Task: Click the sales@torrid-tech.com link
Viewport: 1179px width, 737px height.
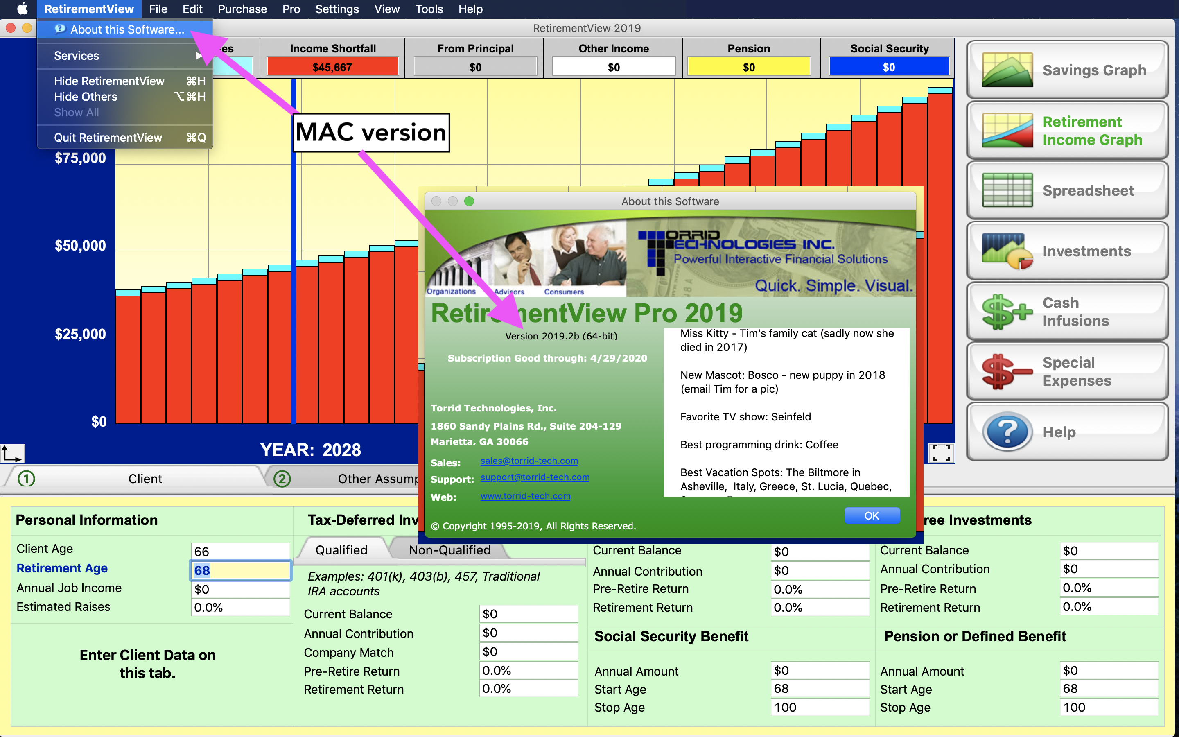Action: pyautogui.click(x=529, y=461)
